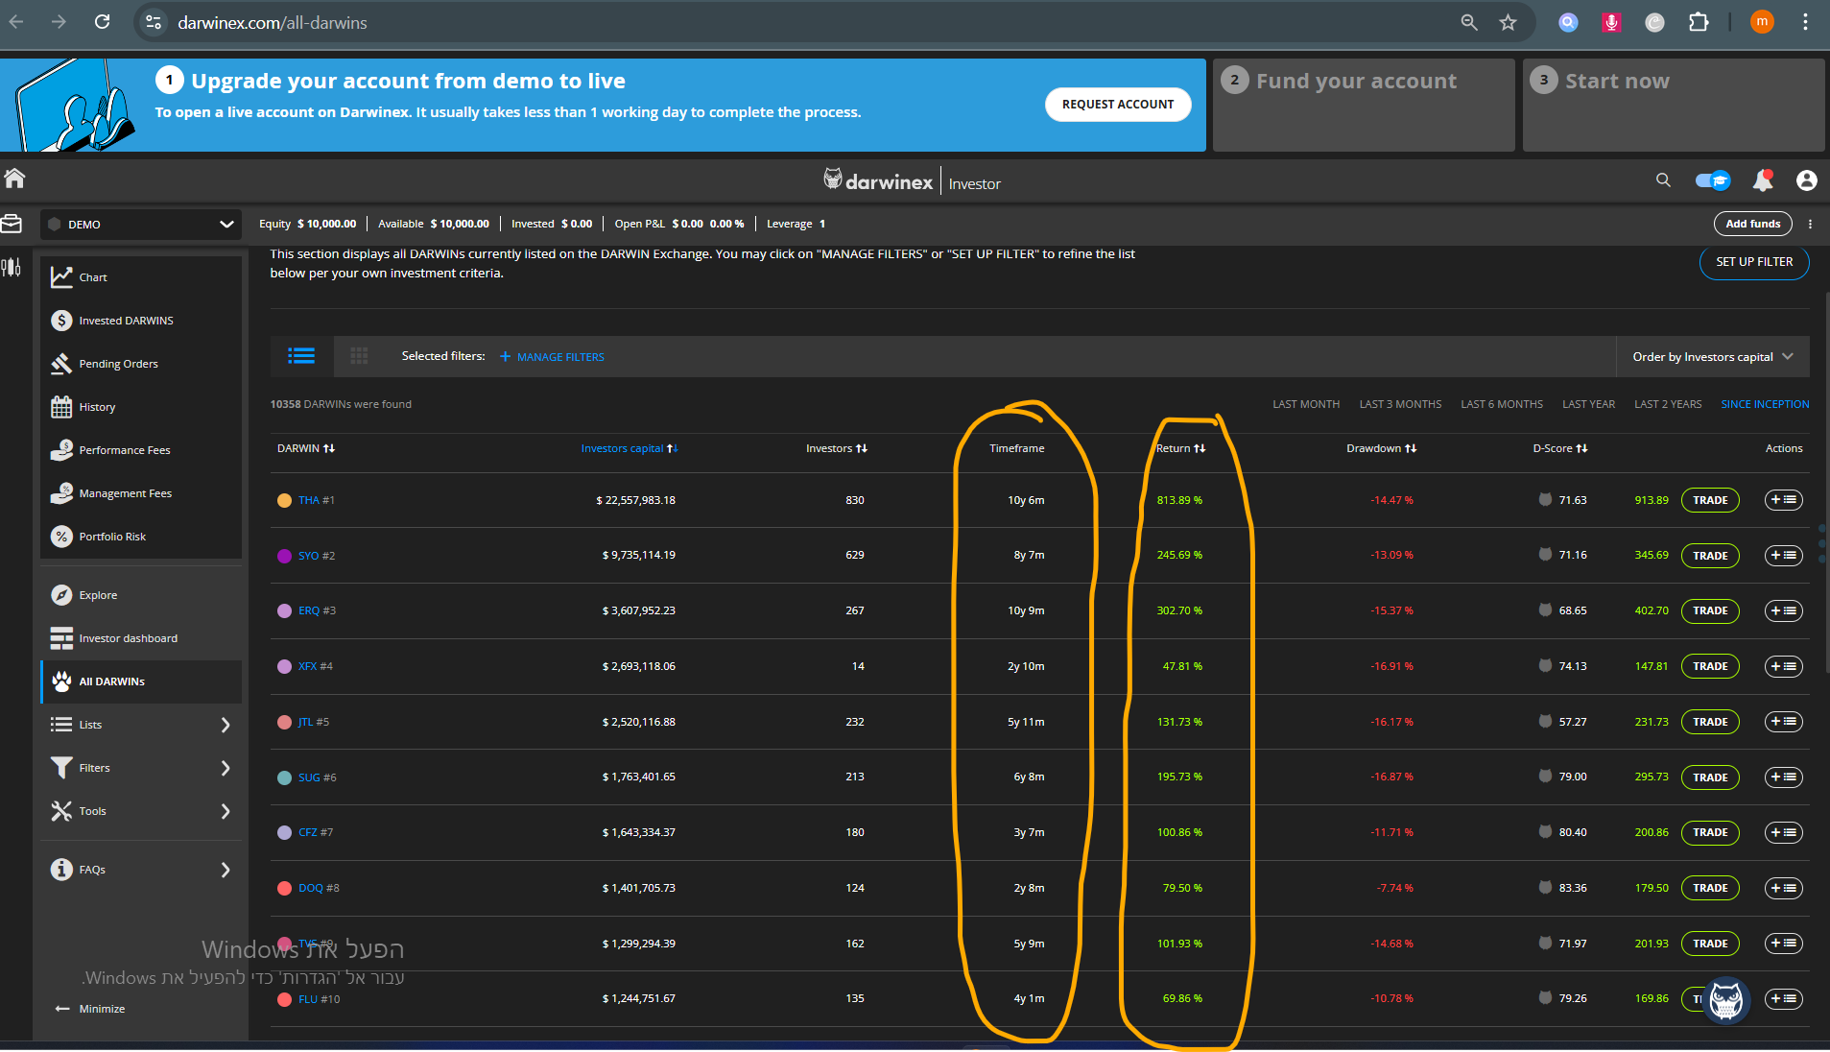
Task: Go to Darwinex home icon
Action: click(x=14, y=179)
